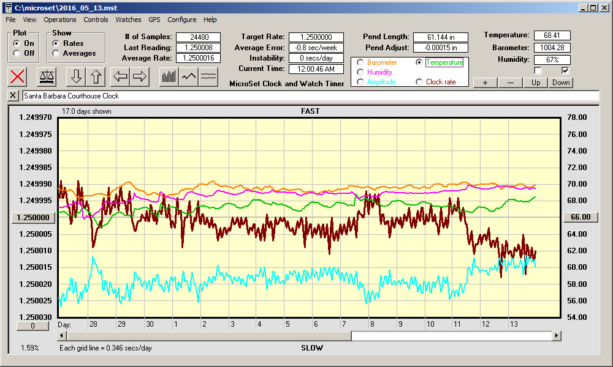Click the balance scale icon button
This screenshot has width=613, height=367.
point(47,76)
